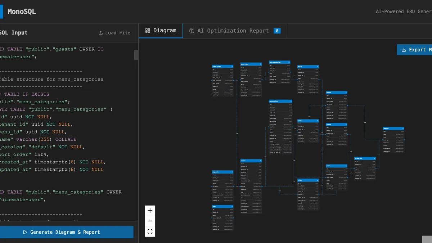Click the table icon in orders header
Viewport: 432px width, 243px height.
point(261,161)
